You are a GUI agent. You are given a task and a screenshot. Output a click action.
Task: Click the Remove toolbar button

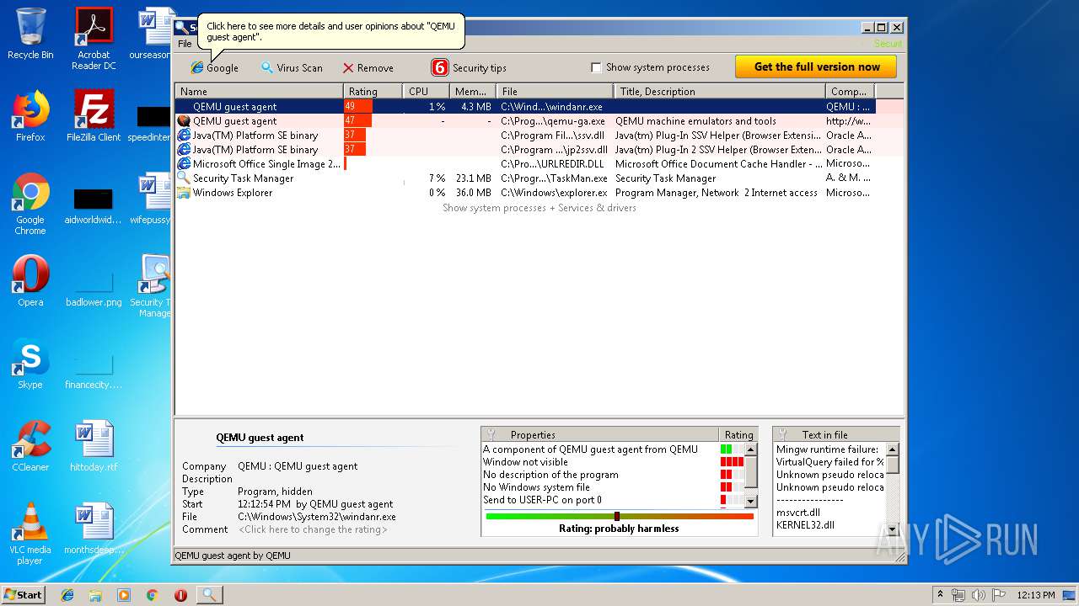tap(368, 67)
